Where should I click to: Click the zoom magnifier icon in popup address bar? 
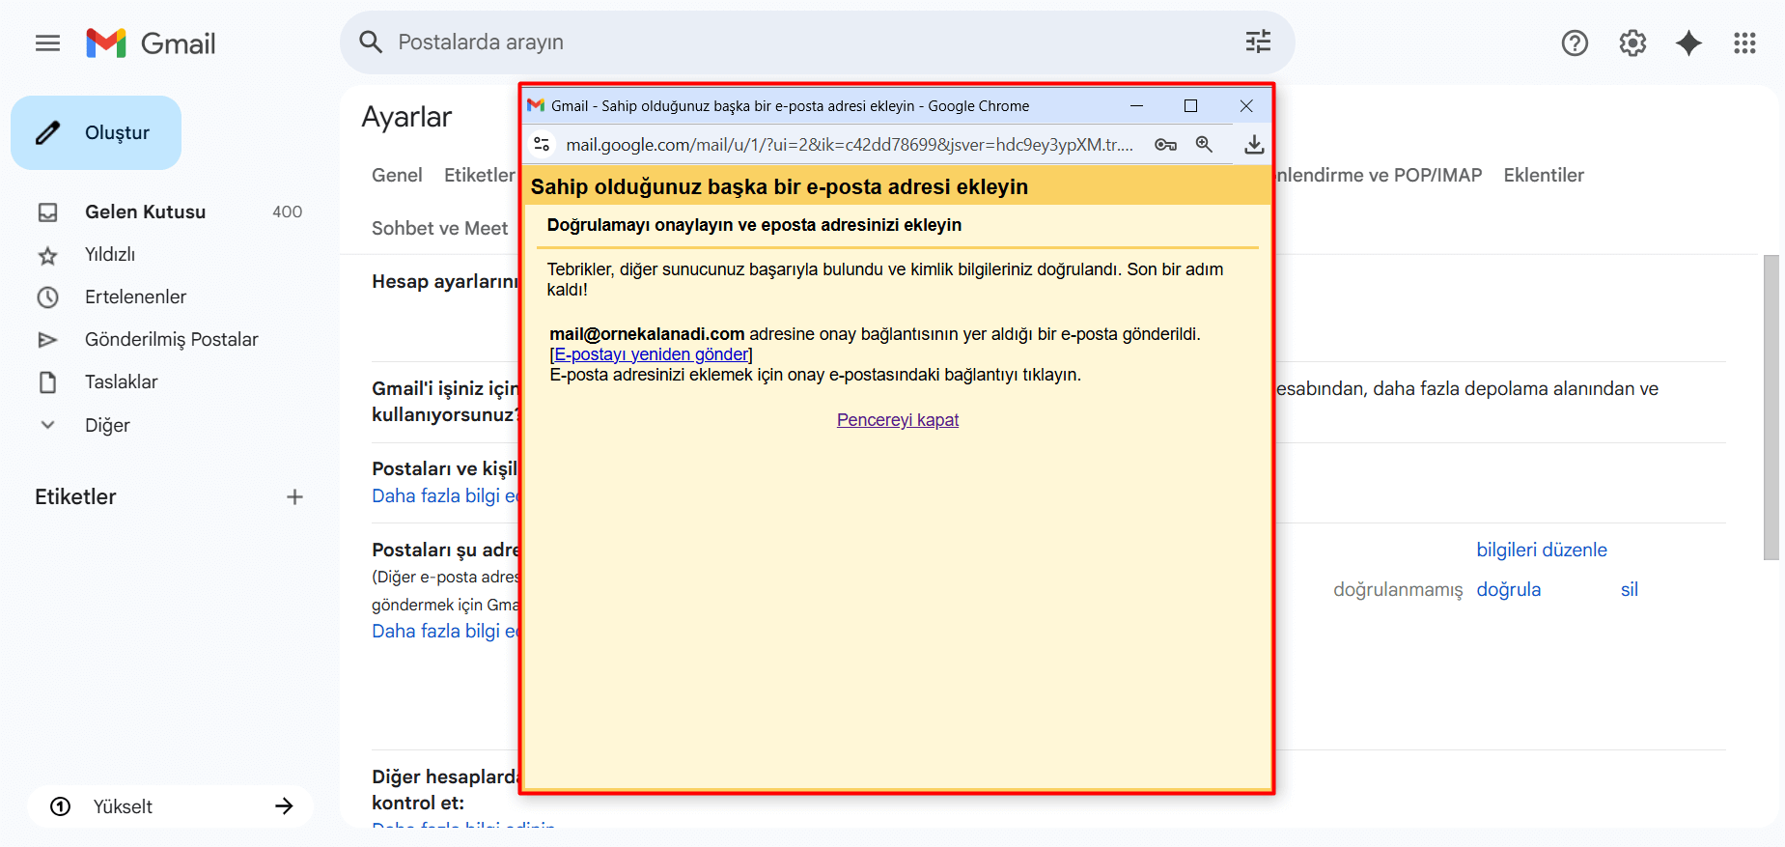tap(1204, 144)
